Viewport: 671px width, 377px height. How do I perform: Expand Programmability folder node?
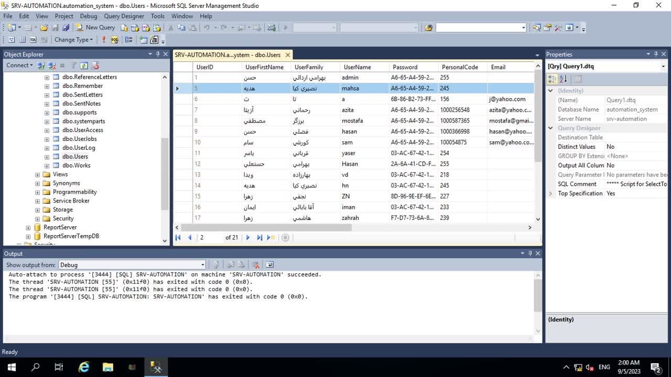[37, 192]
